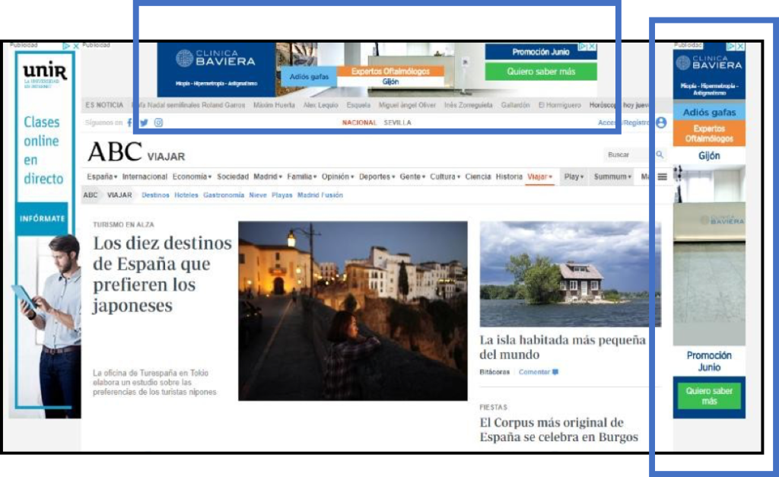Image resolution: width=779 pixels, height=477 pixels.
Task: Open the Deportes dropdown menu
Action: tap(377, 176)
